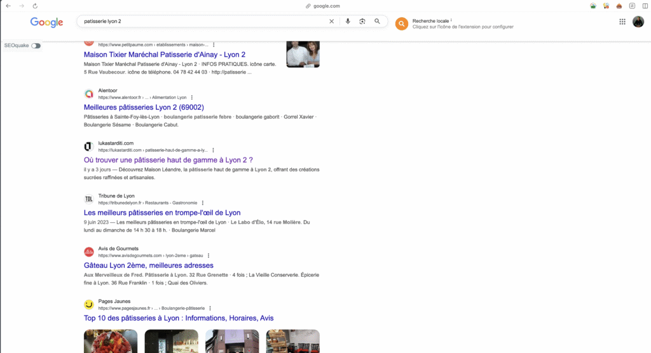Click the avisdegourmets.com URL breadcrumb
The image size is (651, 353).
[151, 255]
